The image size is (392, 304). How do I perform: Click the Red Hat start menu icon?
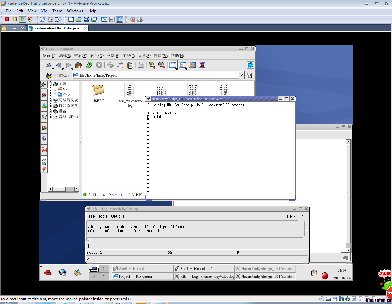[48, 272]
